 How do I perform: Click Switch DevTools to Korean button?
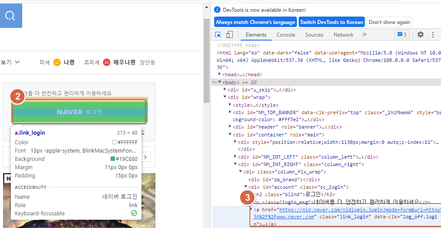tap(332, 22)
